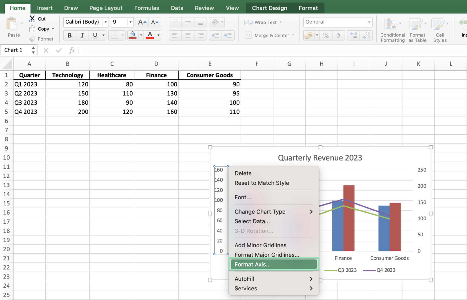Expand the underline style dropdown arrow
Screen dimensions: 467x300
[x=104, y=35]
